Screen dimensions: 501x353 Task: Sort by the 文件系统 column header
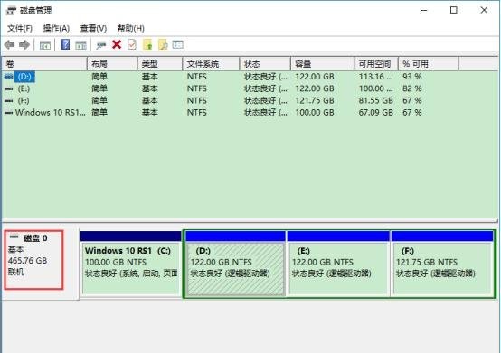[211, 64]
